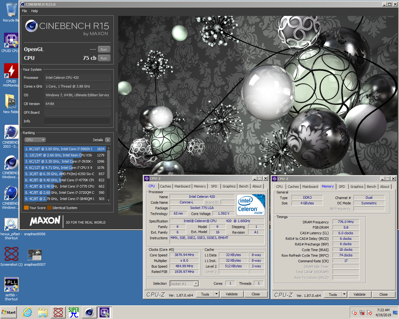
Task: Open Windows Explorer folder on taskbar
Action: 43,312
